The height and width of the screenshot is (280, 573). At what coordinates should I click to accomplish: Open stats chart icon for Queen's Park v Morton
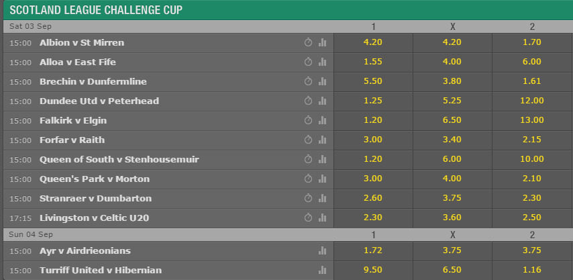pos(322,179)
